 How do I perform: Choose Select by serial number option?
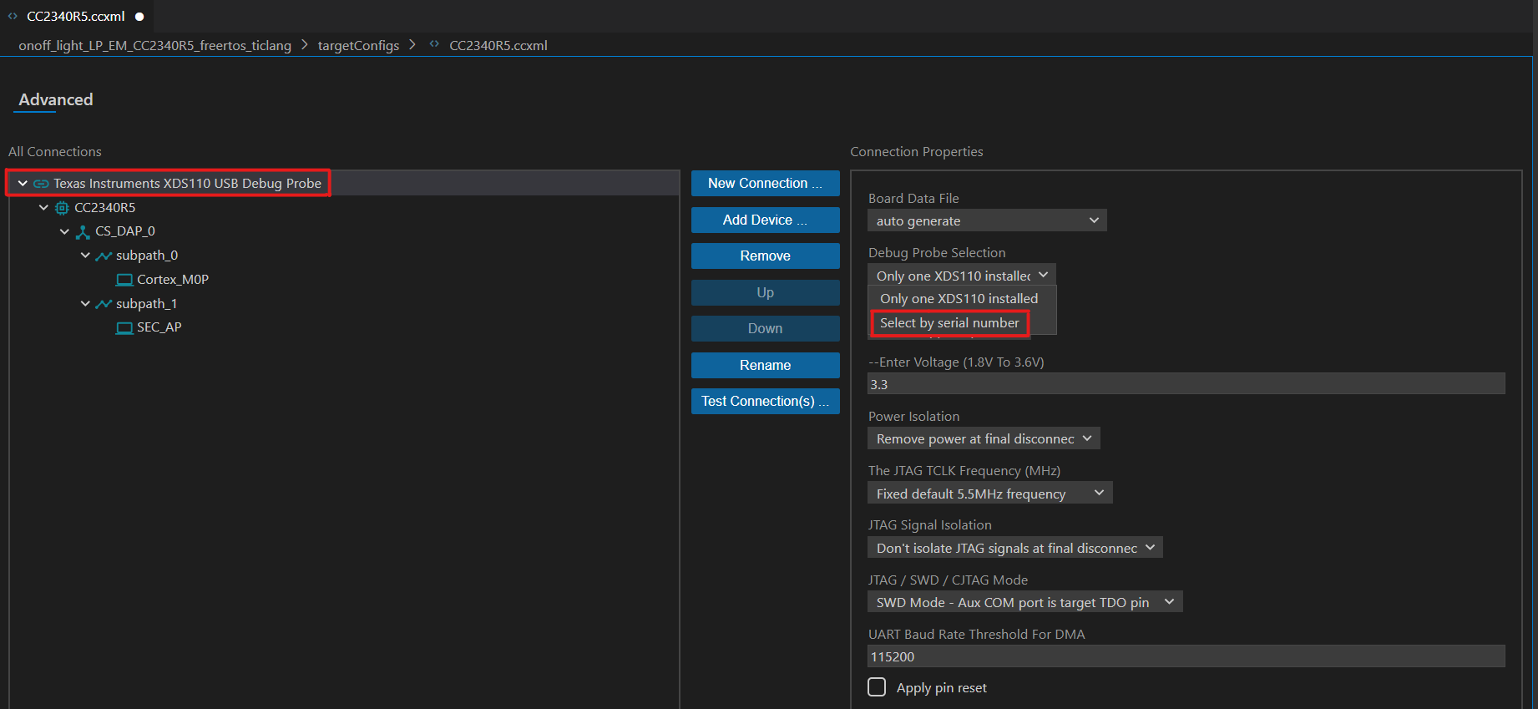click(x=949, y=323)
